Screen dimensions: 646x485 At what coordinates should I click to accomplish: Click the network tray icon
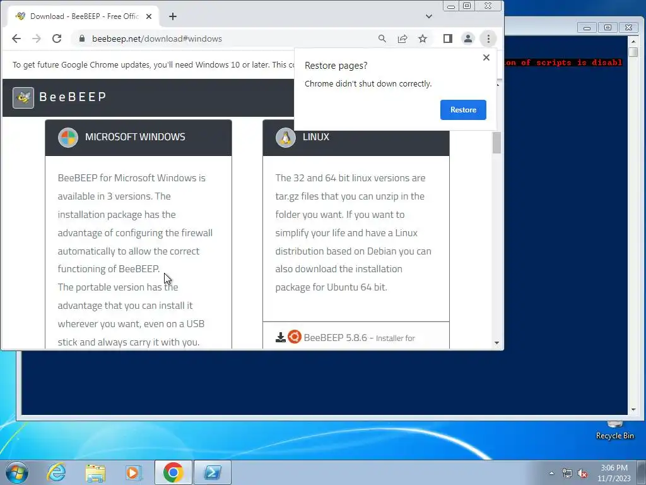(567, 473)
